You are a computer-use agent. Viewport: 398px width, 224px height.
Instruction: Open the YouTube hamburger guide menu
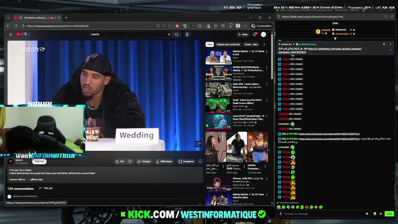[x=11, y=34]
